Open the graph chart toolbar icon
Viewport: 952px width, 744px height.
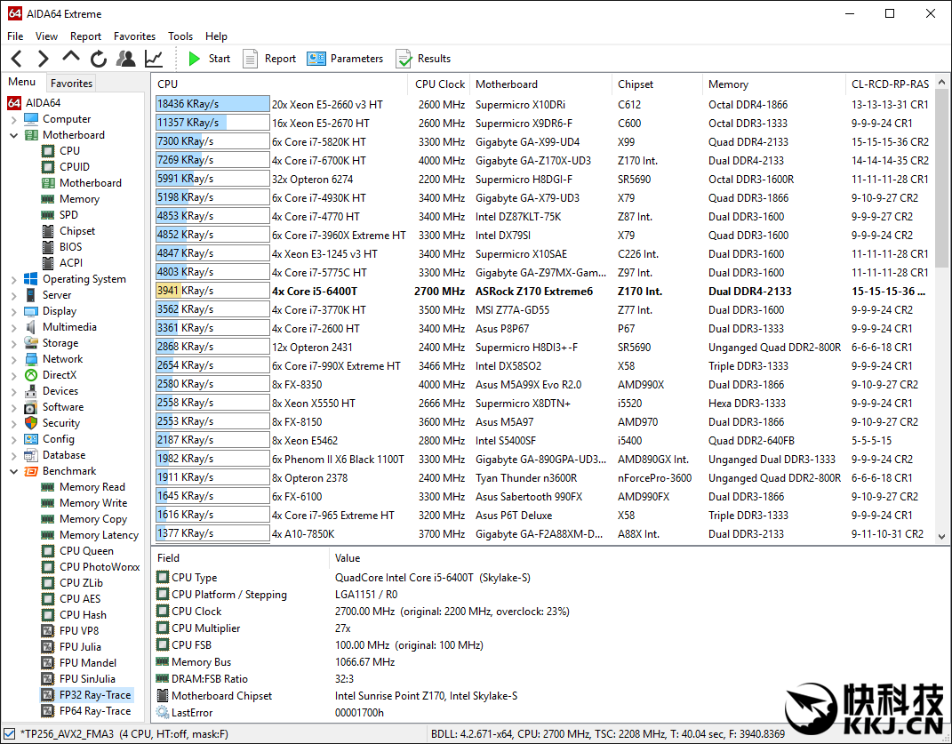(154, 59)
